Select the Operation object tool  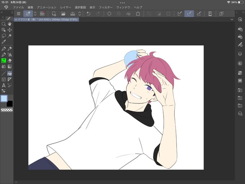tap(4, 30)
